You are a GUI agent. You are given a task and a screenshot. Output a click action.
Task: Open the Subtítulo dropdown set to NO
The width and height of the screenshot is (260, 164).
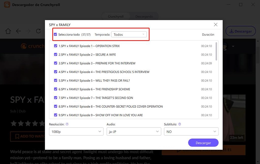tap(191, 131)
